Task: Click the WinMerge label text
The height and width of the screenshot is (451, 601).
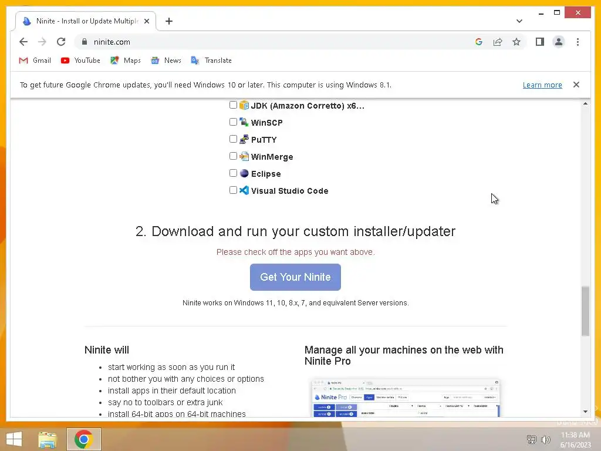Action: tap(272, 157)
